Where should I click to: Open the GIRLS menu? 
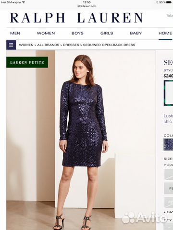tap(107, 33)
